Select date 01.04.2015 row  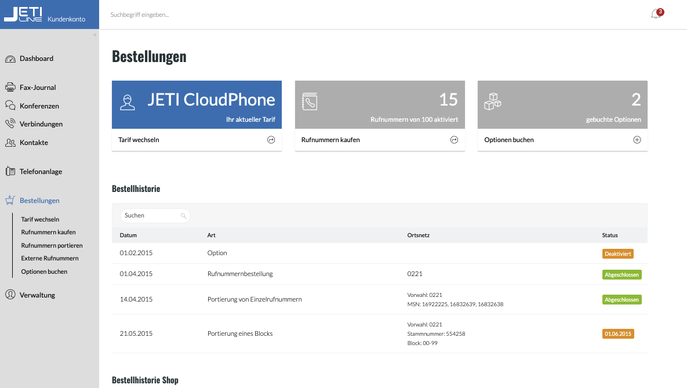136,274
